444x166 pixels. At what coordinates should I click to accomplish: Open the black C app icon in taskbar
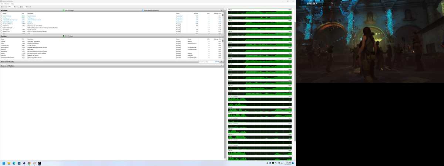[x=39, y=163]
